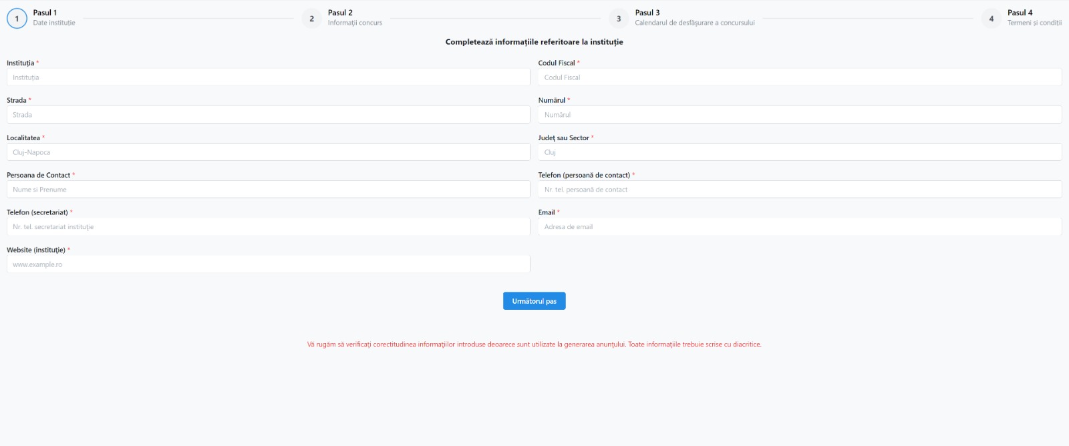The height and width of the screenshot is (446, 1069).
Task: Click the step 4 circle icon
Action: coord(991,18)
